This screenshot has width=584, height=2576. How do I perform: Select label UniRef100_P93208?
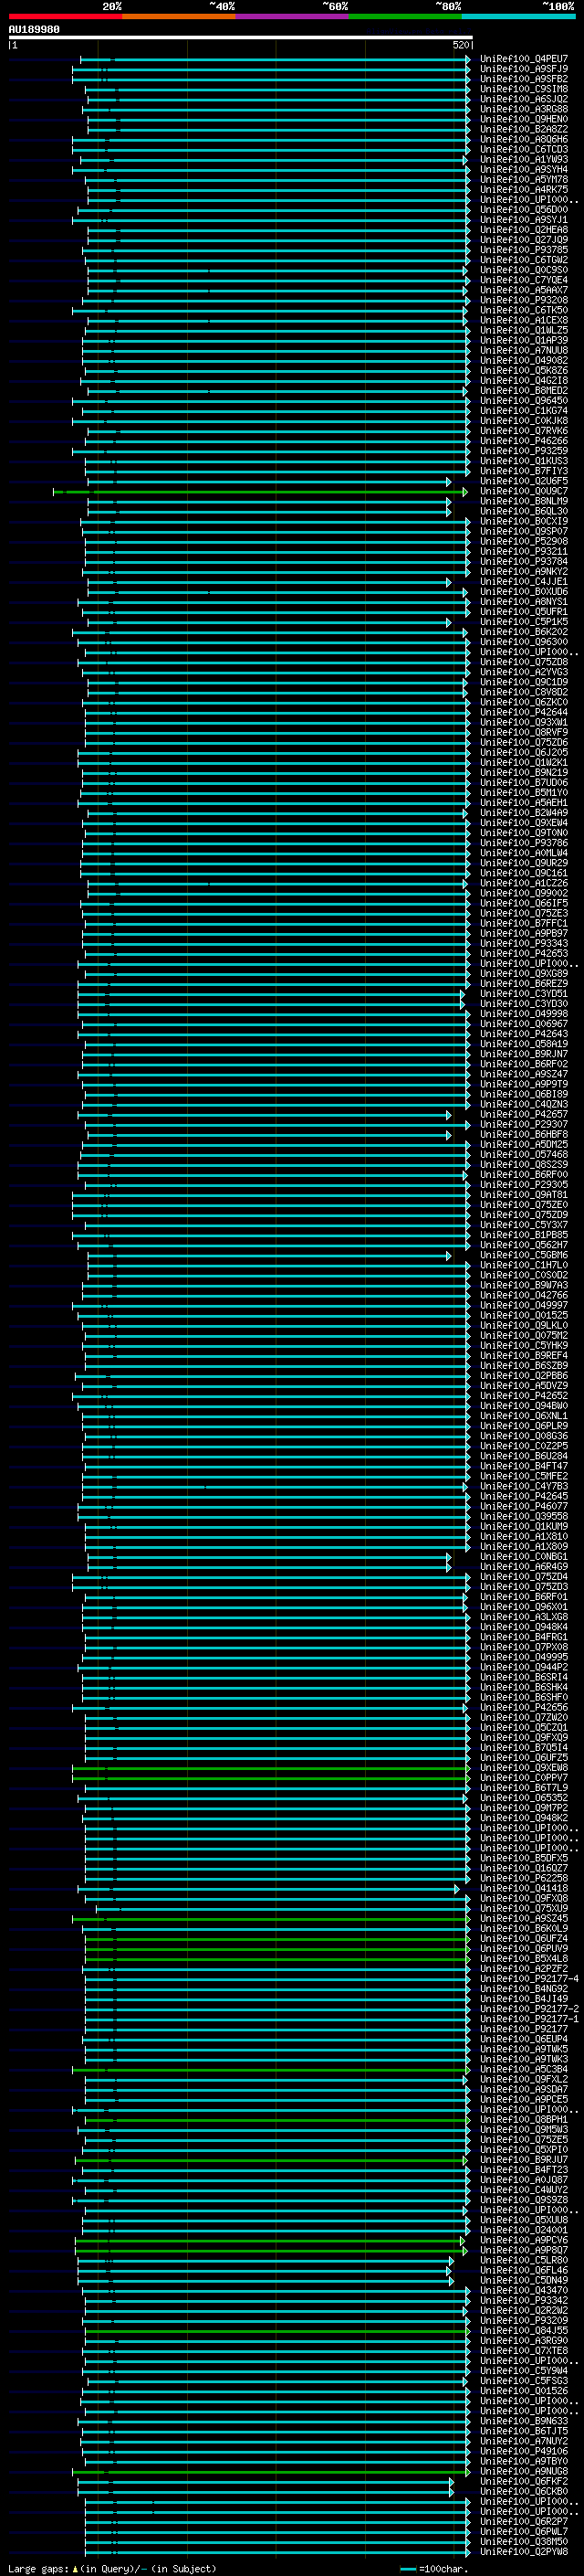pos(524,300)
